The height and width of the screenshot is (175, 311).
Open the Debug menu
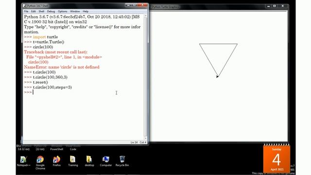click(x=51, y=12)
